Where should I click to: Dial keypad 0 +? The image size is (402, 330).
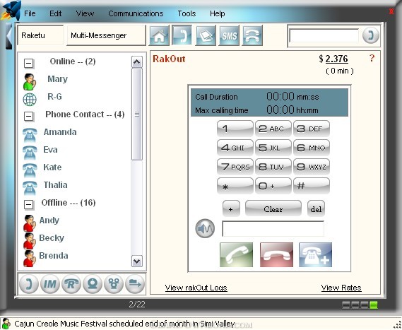pos(273,186)
